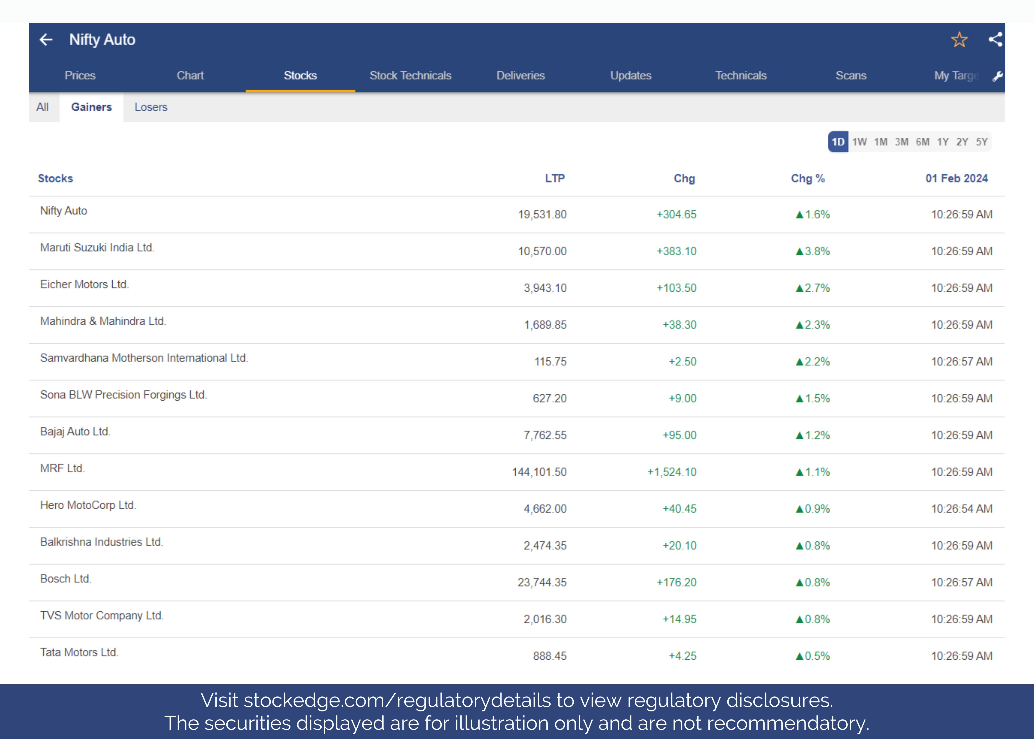1034x739 pixels.
Task: Click Mahindra & Mahindra 2.3% change
Action: pyautogui.click(x=813, y=325)
